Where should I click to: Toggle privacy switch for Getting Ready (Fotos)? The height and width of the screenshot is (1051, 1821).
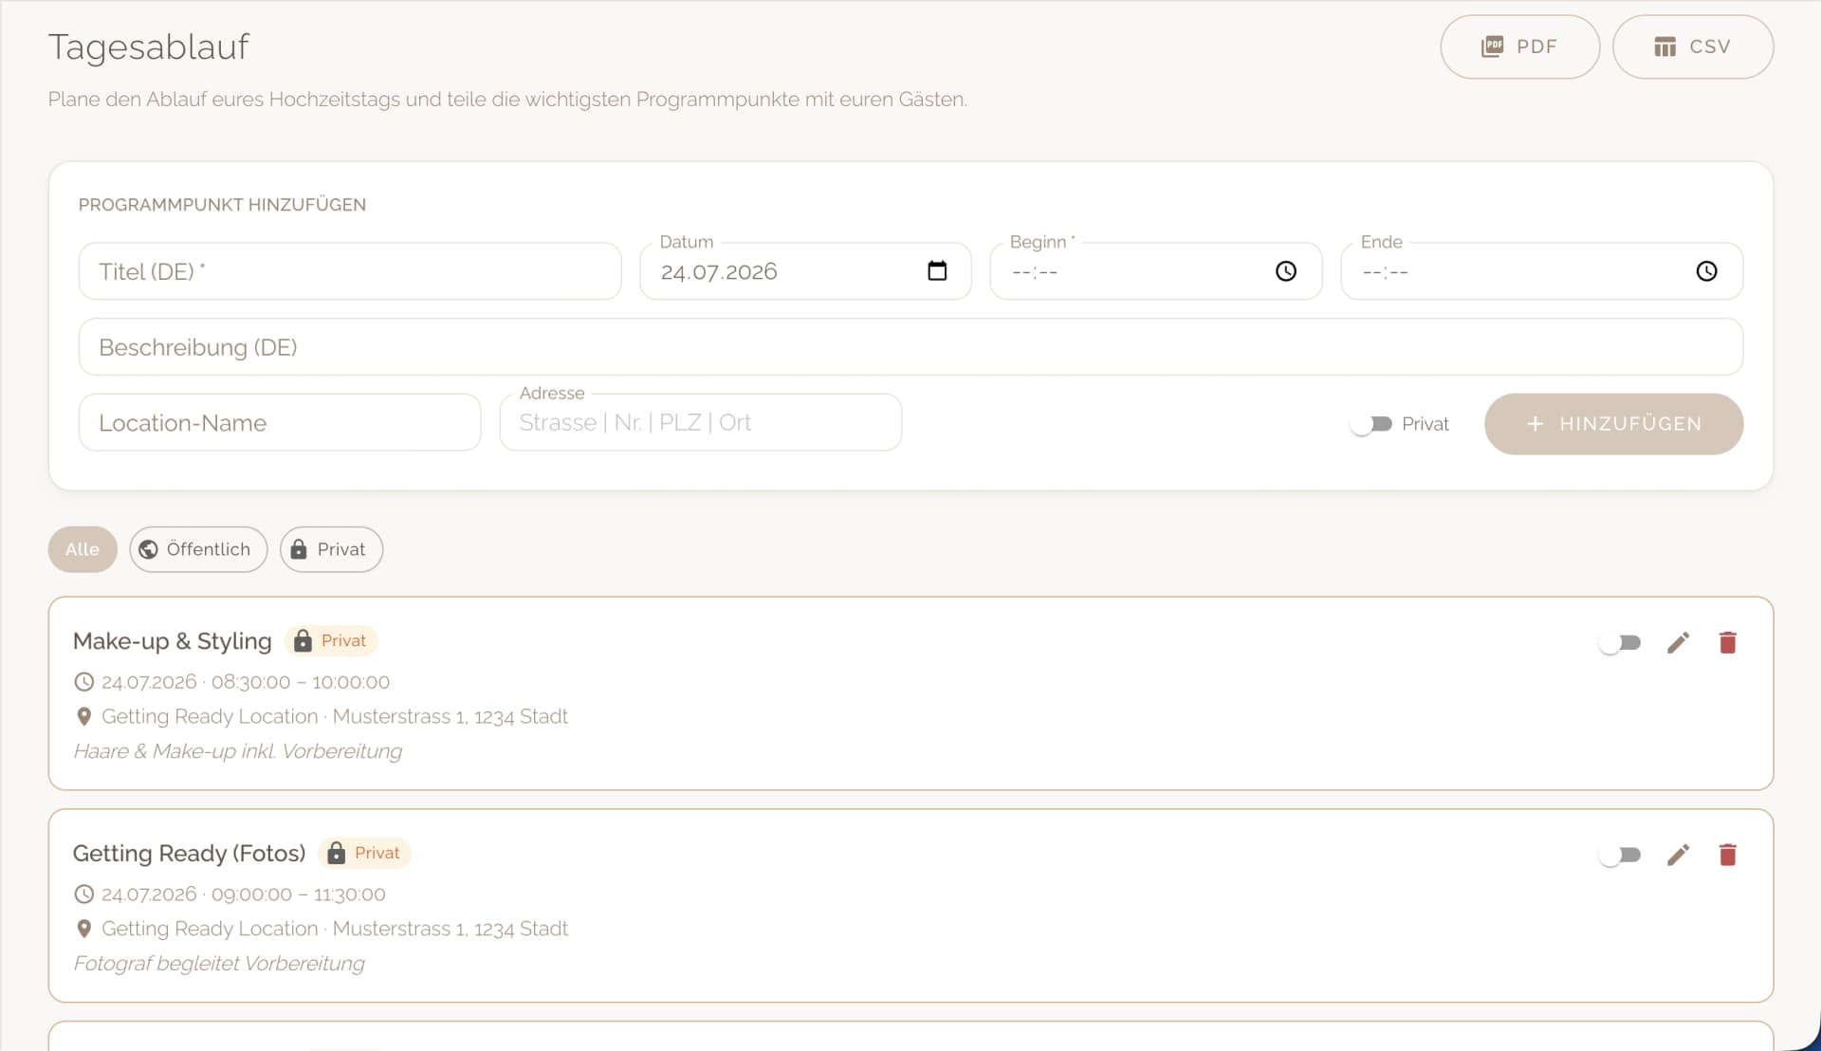[1620, 856]
